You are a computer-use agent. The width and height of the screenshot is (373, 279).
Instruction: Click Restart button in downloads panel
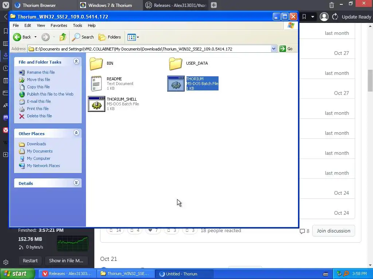pyautogui.click(x=30, y=260)
